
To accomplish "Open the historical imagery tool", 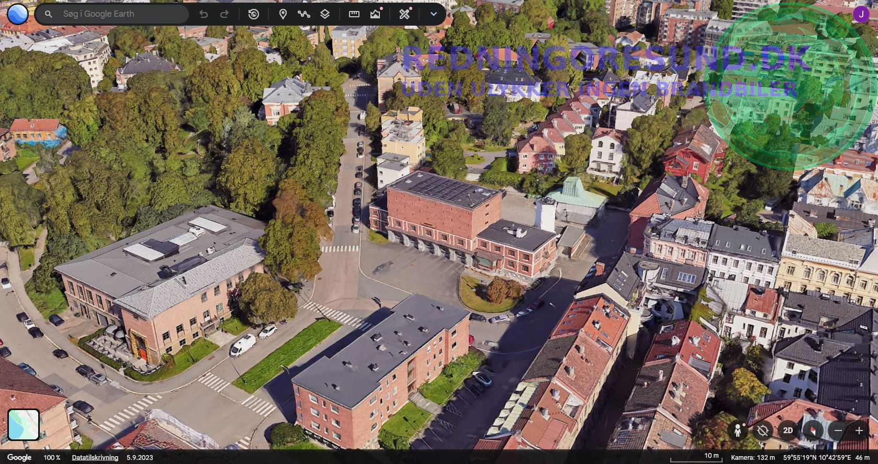I will 254,14.
